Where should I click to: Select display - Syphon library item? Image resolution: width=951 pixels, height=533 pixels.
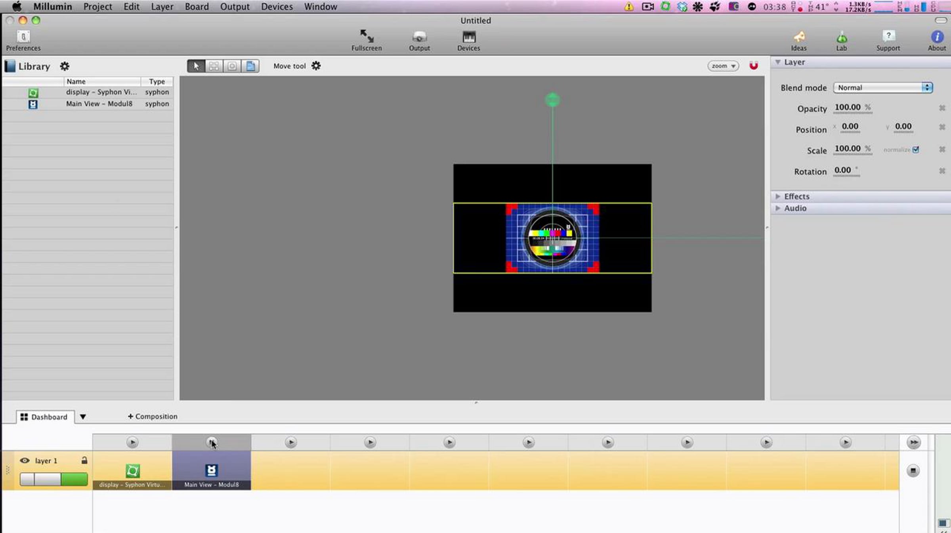(88, 92)
